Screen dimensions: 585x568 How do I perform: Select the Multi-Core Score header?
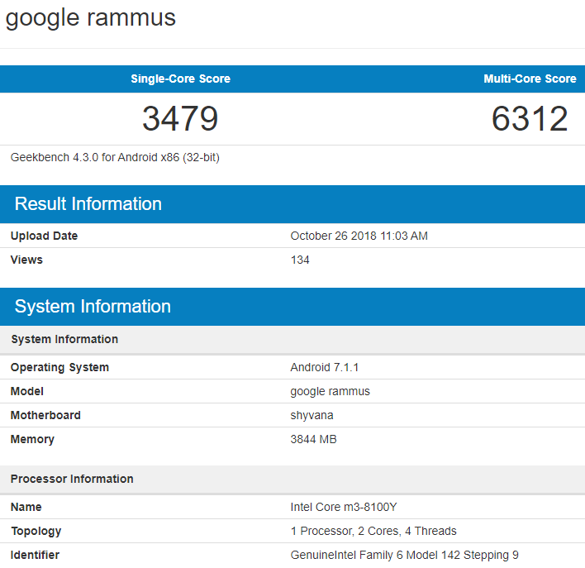[530, 79]
